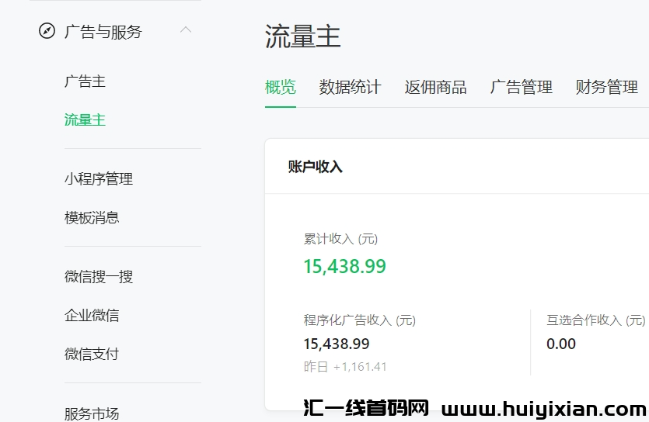Click the 程序化广告收入 (元) label
Image resolution: width=649 pixels, height=422 pixels.
pyautogui.click(x=359, y=320)
